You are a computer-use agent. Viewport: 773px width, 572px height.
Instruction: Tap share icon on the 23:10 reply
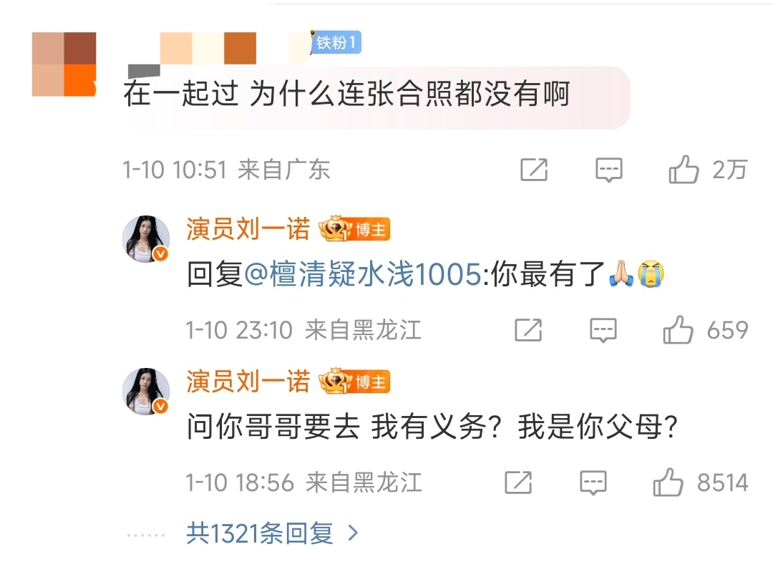coord(528,330)
